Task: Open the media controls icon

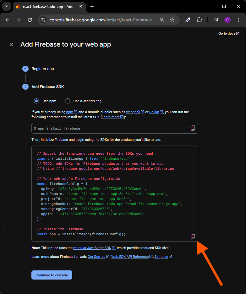Action: pyautogui.click(x=216, y=20)
